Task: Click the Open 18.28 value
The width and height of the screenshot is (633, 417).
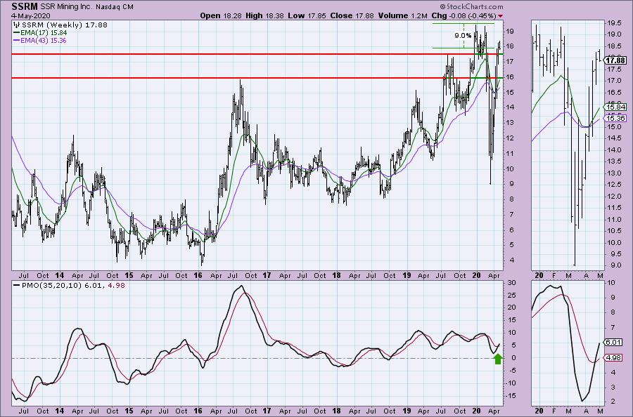Action: coord(221,15)
